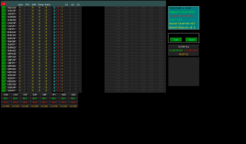Toggle the Auto trading button
The width and height of the screenshot is (246, 144).
[176, 40]
